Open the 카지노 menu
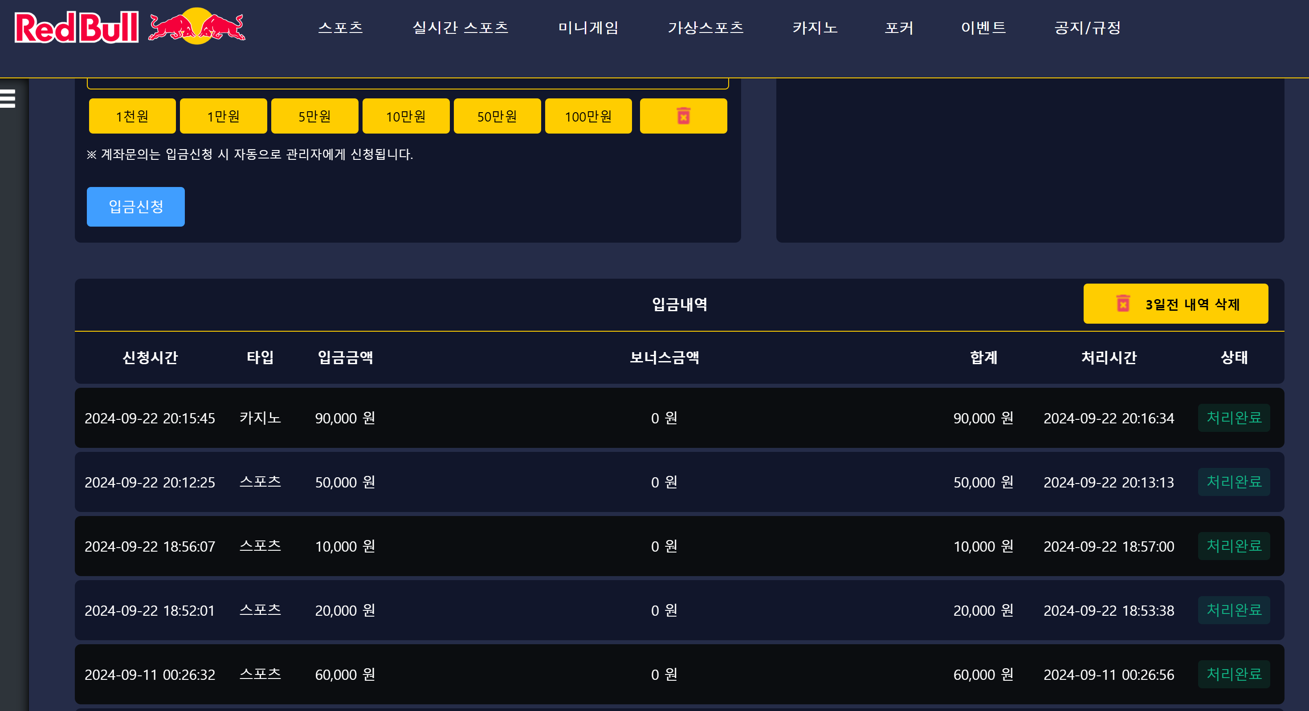Screen dimensions: 1309x711 tap(815, 28)
